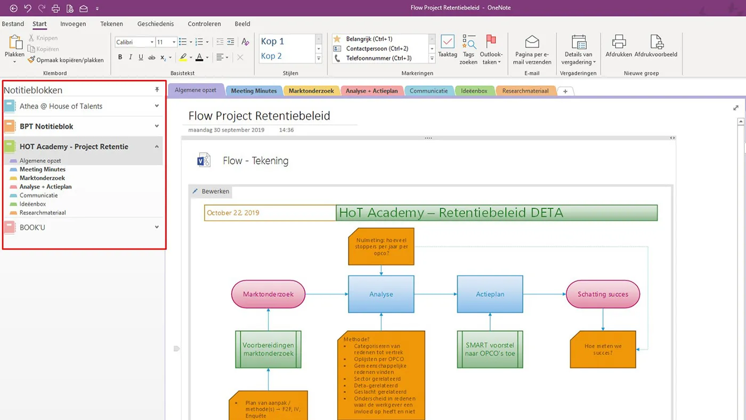Screen dimensions: 746x420
Task: Switch to the Meeting Minutes tab
Action: (254, 91)
